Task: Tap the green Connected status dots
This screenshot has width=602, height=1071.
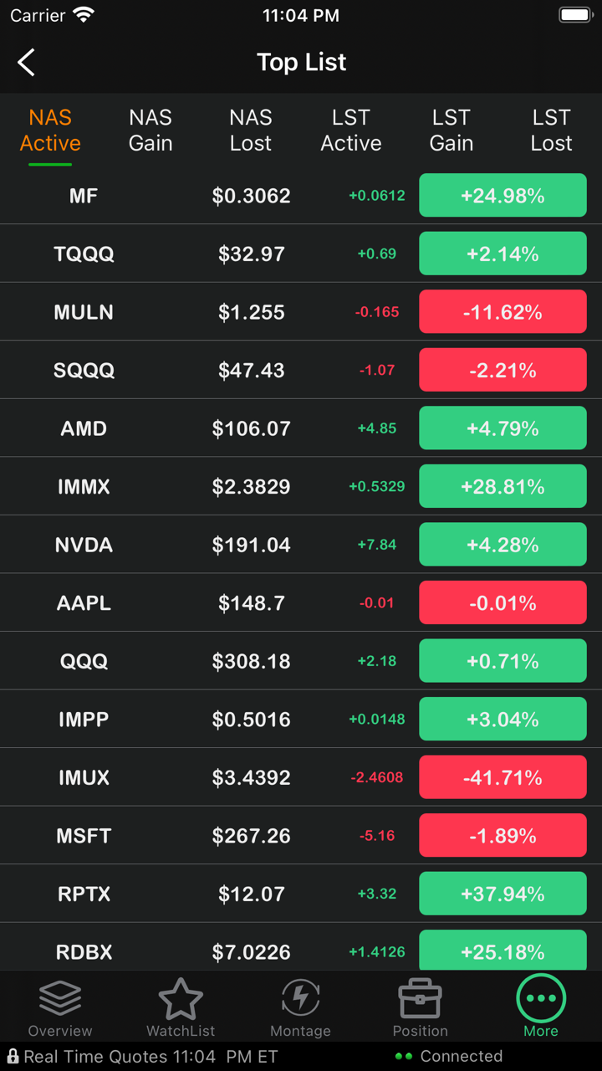Action: 404,1057
